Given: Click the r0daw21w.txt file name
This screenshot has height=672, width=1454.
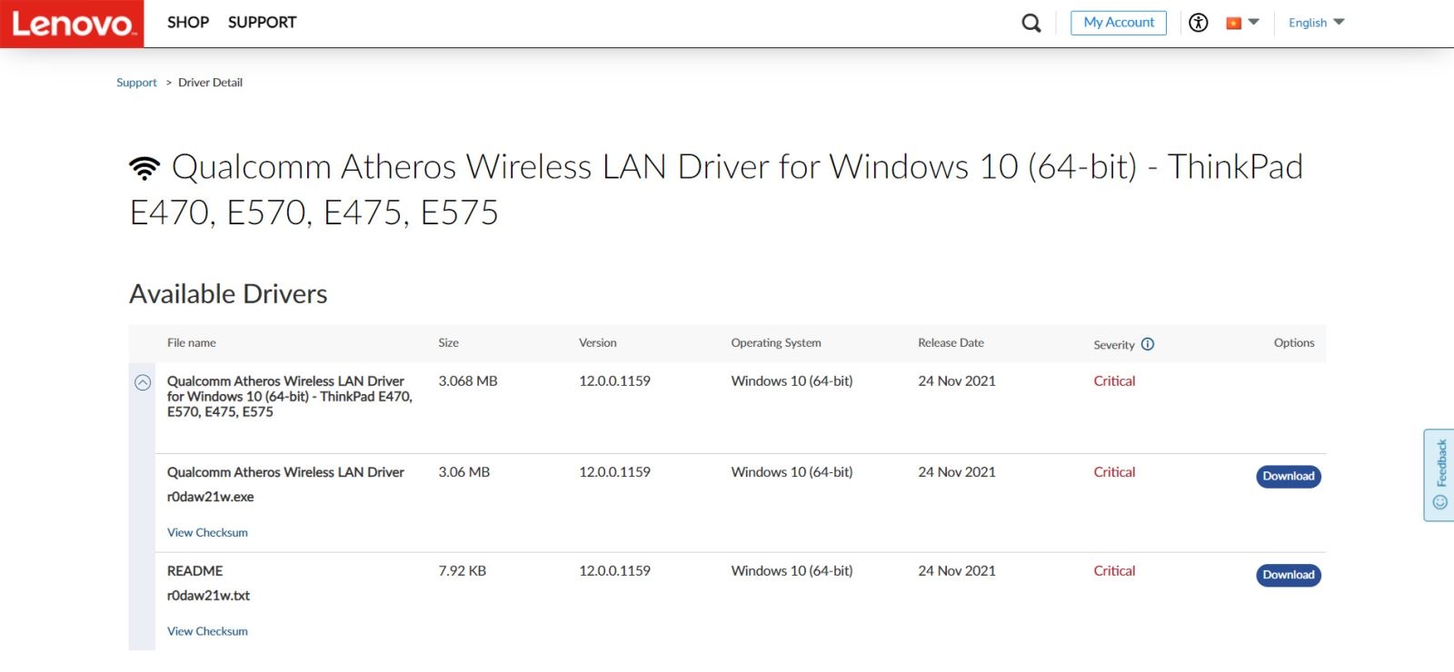Looking at the screenshot, I should (x=209, y=597).
